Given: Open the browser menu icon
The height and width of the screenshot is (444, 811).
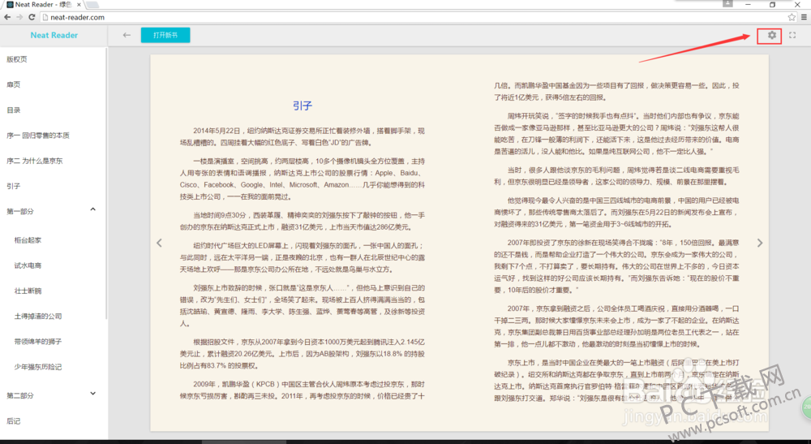Looking at the screenshot, I should coord(804,17).
